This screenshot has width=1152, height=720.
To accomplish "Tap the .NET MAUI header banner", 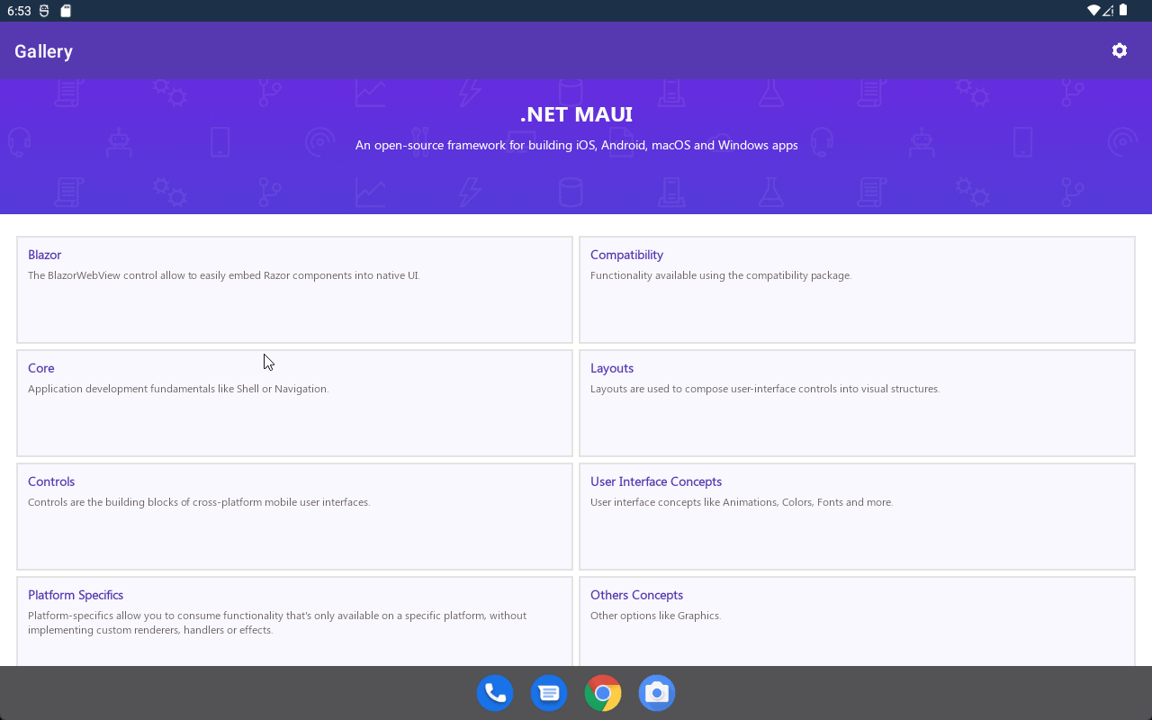I will pos(576,114).
